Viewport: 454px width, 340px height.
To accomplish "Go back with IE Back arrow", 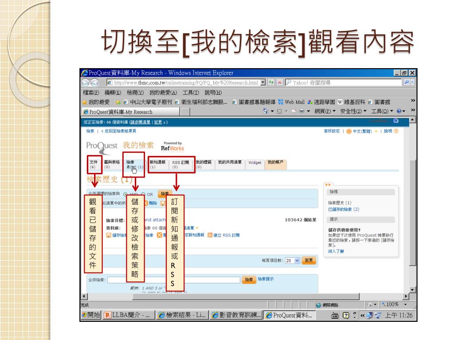I will point(86,83).
